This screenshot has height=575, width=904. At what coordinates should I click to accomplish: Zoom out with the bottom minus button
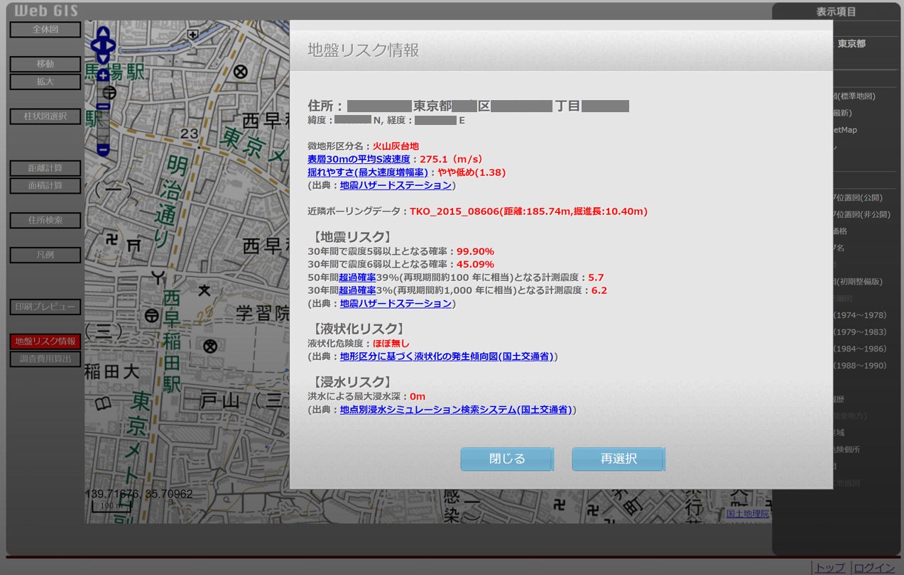104,149
